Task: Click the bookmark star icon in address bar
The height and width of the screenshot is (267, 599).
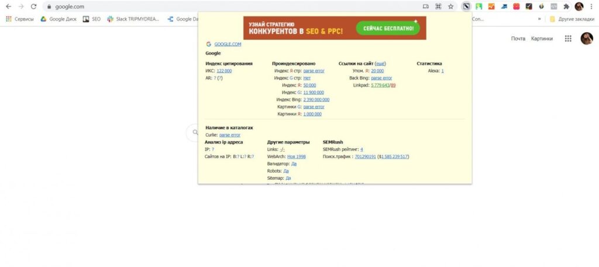Action: click(x=451, y=6)
